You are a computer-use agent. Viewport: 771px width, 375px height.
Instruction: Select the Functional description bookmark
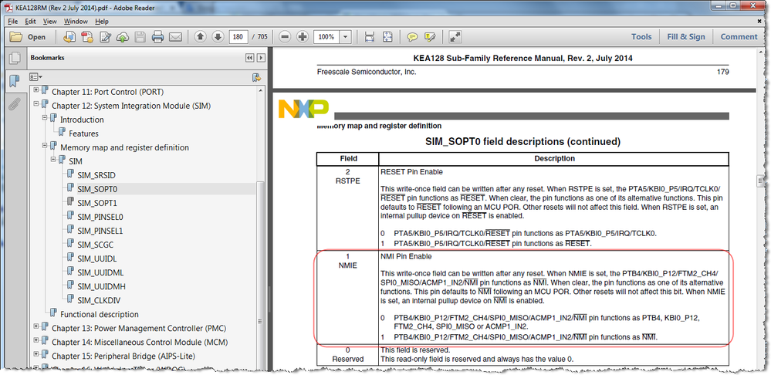100,315
